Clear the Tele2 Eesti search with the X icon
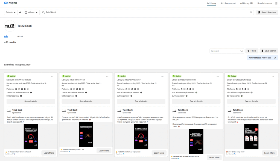 (251, 12)
